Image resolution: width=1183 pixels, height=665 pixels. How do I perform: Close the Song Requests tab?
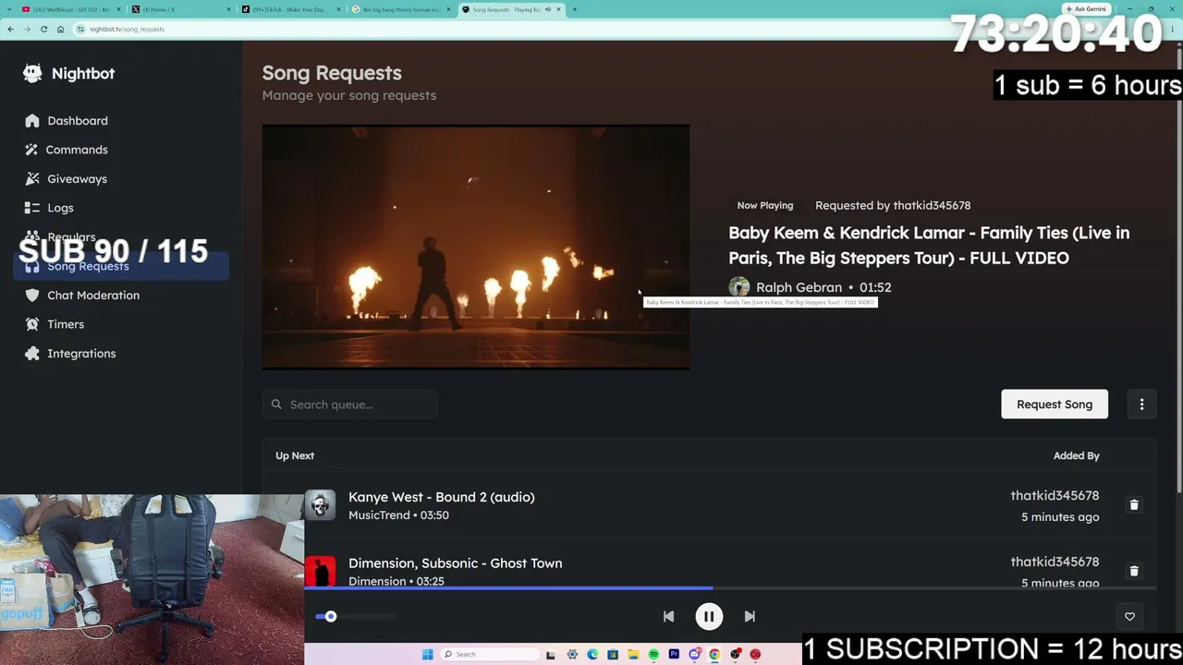pos(558,9)
